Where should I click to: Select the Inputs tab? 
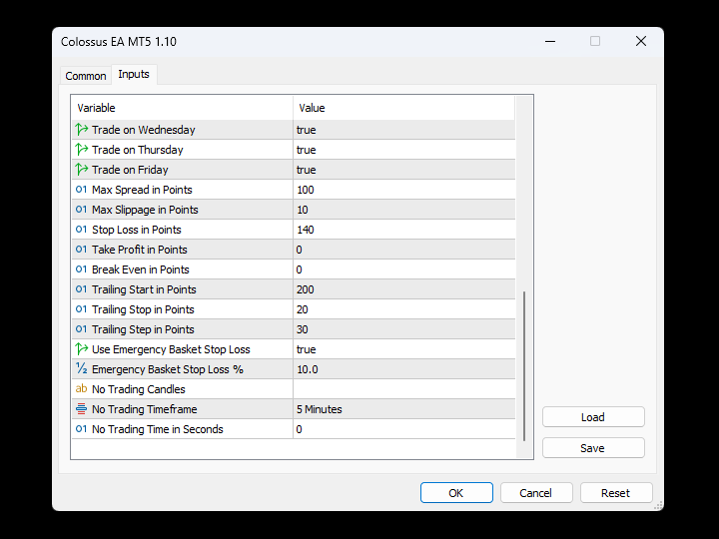point(134,74)
